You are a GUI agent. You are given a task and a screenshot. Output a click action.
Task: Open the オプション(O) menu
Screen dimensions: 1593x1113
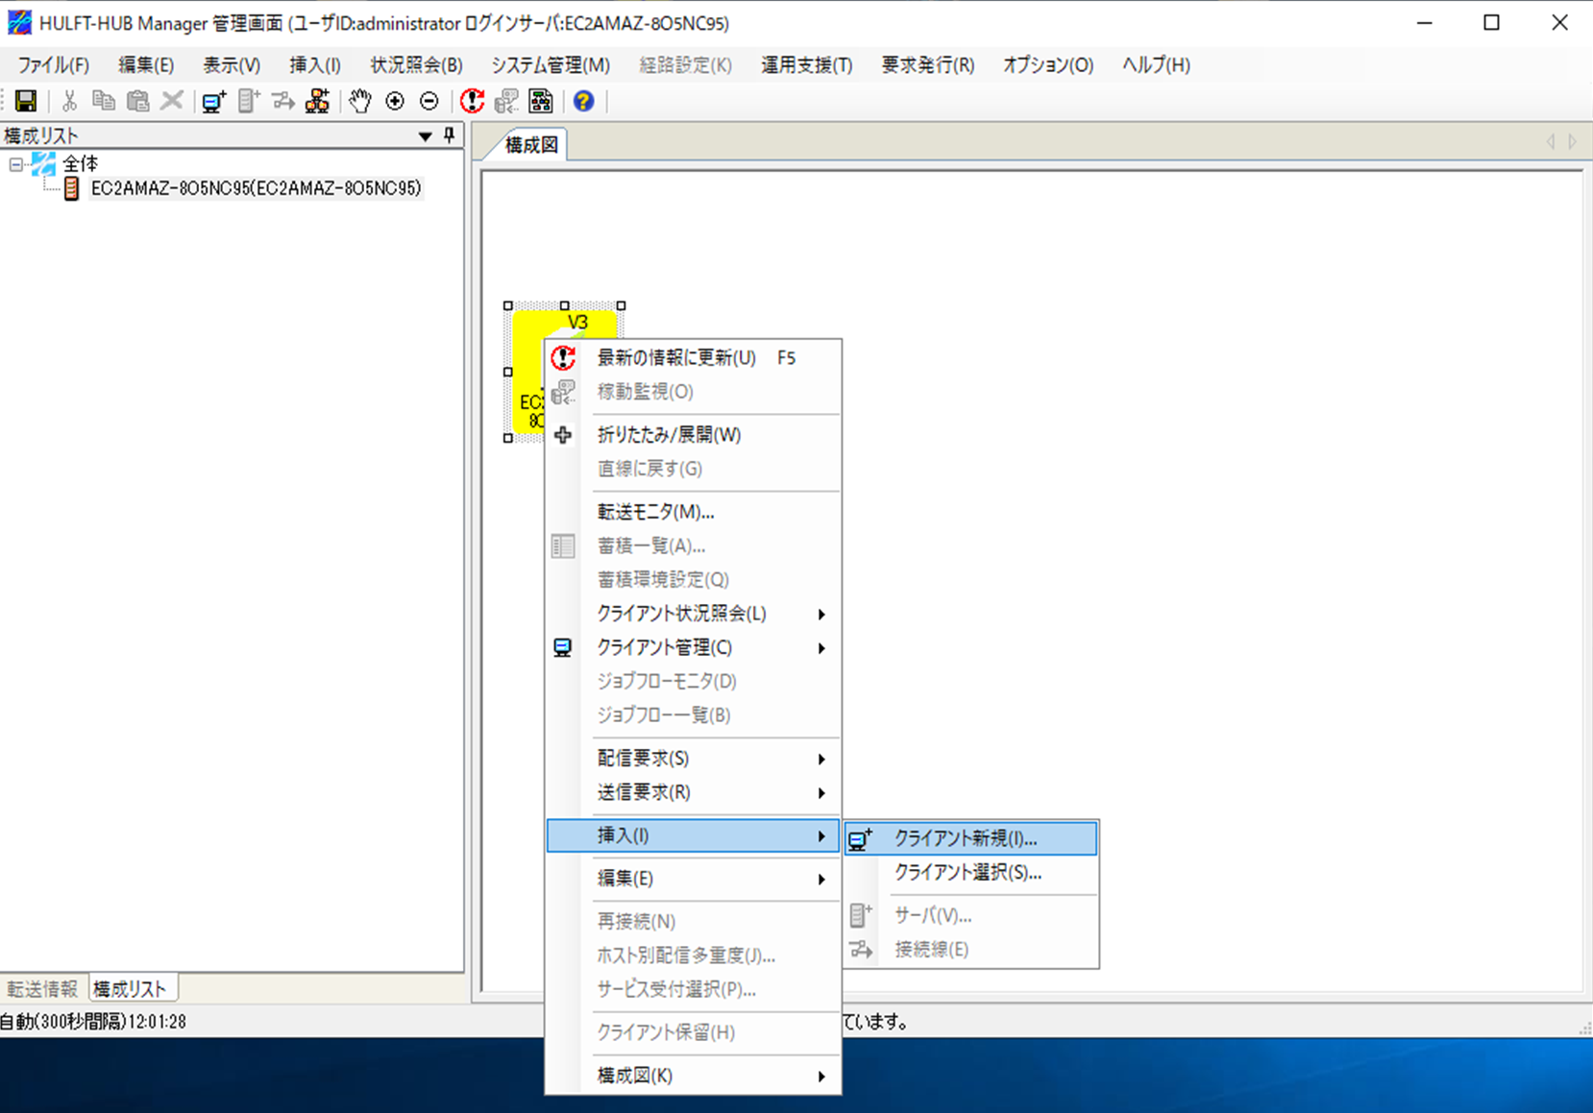click(1047, 64)
